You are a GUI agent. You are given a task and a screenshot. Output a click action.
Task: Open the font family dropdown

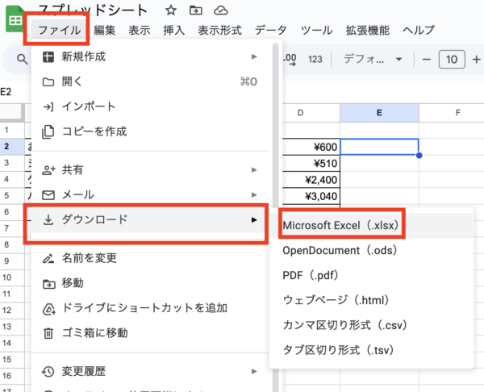tap(373, 59)
